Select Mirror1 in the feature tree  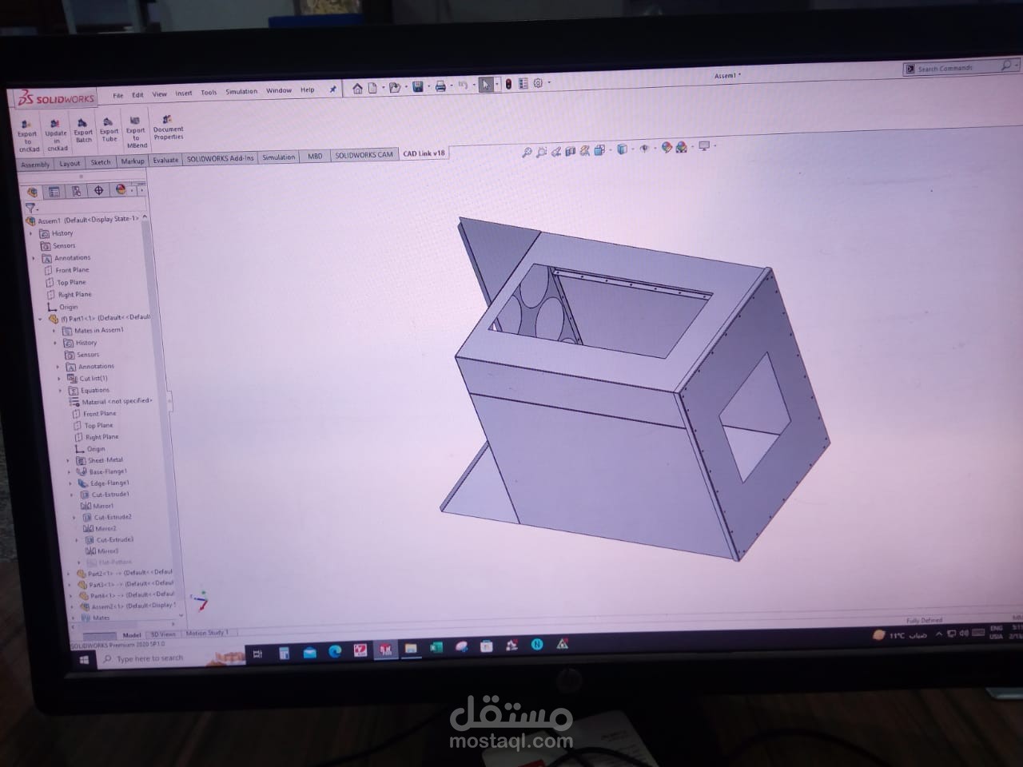98,506
